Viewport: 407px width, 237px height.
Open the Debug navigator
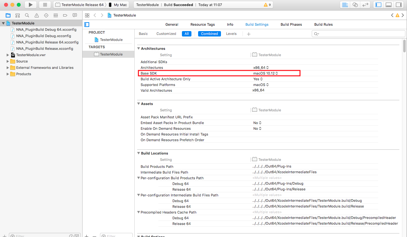point(56,15)
